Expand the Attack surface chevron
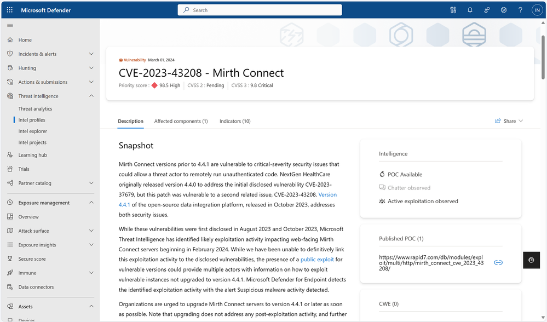Viewport: 547px width, 322px height. click(91, 230)
